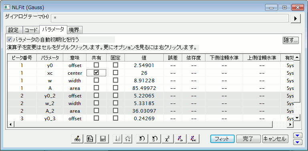Switch to the 設定 tab
The image size is (308, 151).
(14, 30)
